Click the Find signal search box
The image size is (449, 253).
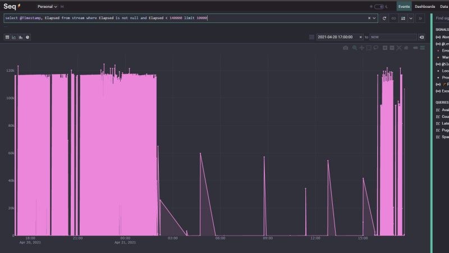coord(442,19)
